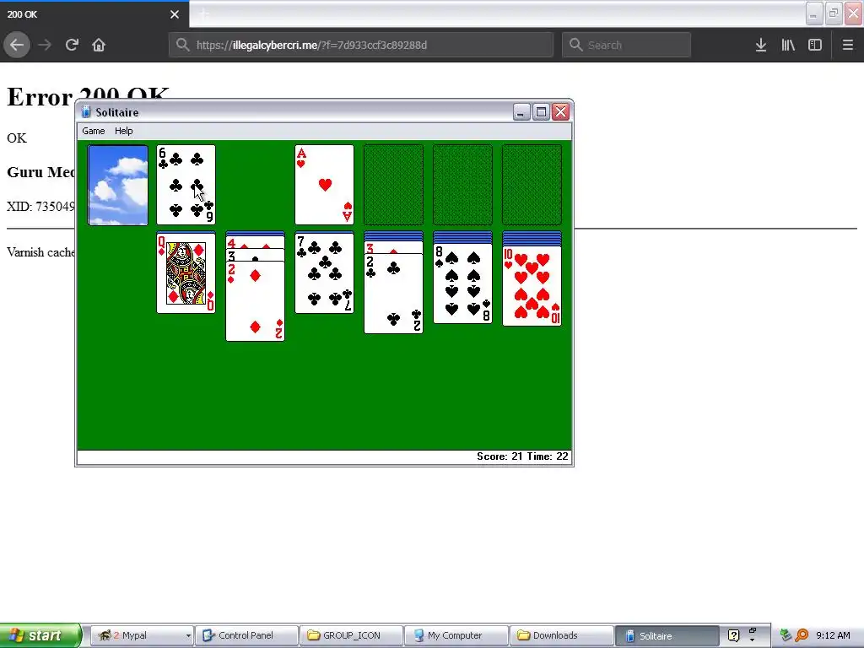Select the Queen of diamonds card
This screenshot has height=648, width=864.
pos(186,273)
